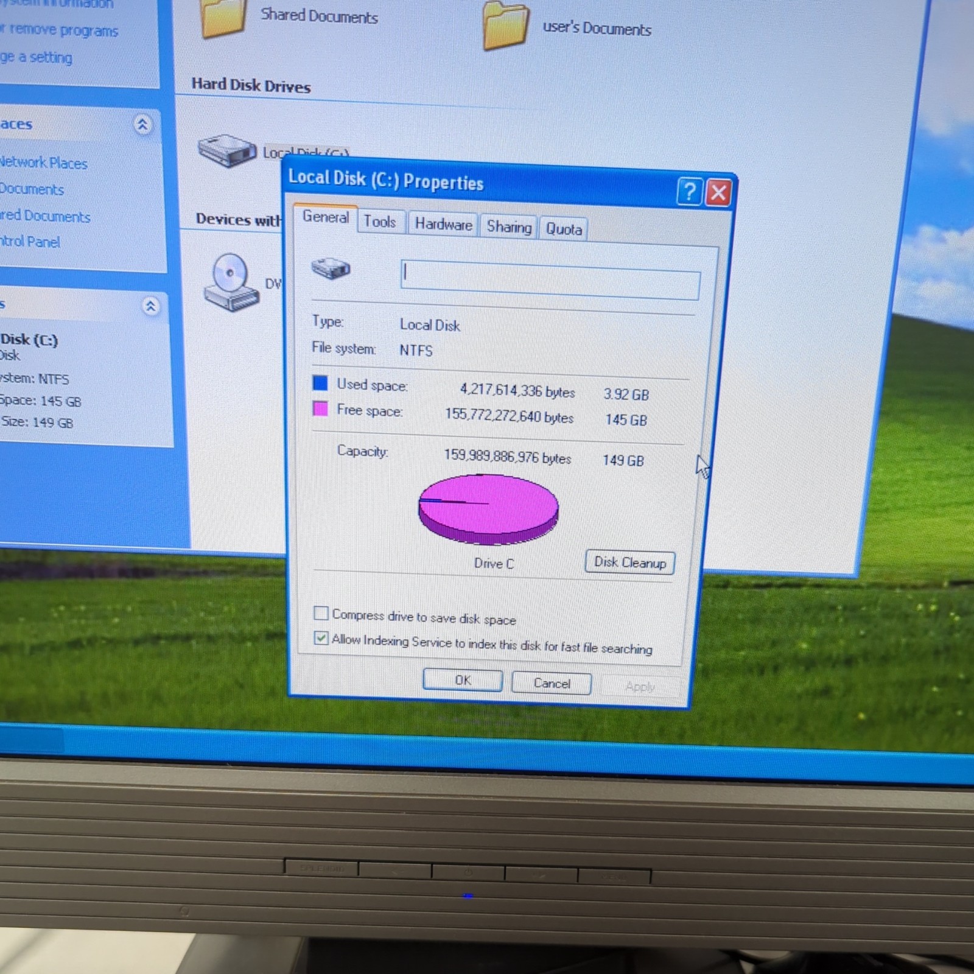Click the help question mark button

(x=689, y=192)
